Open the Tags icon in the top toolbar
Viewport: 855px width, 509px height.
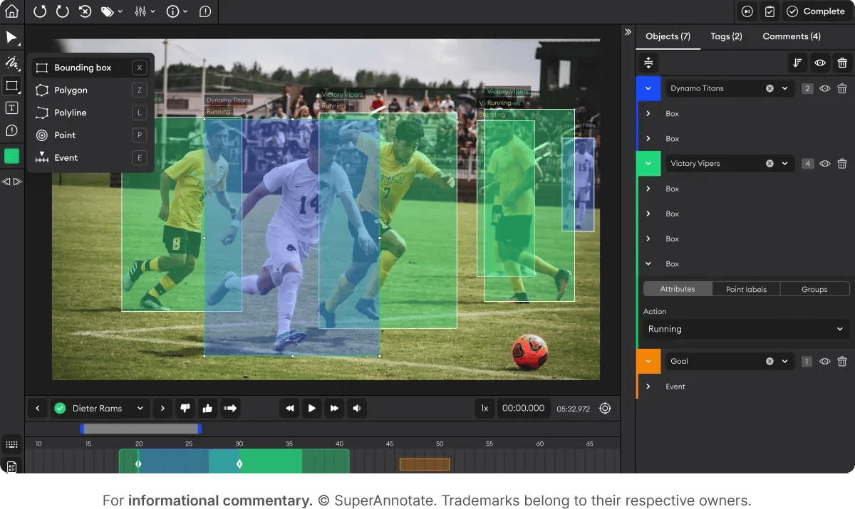(108, 11)
